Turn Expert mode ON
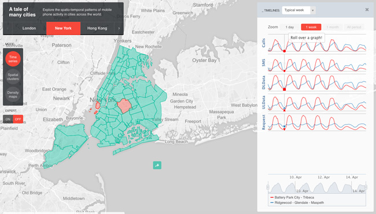 coord(8,119)
